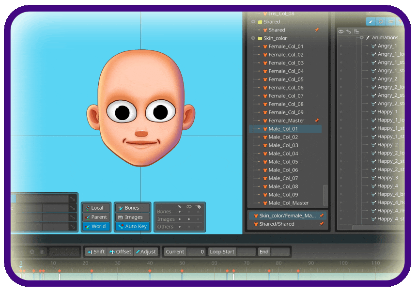Collapse the Animations tree node
Viewport: 417px width, 293px height.
pos(362,38)
